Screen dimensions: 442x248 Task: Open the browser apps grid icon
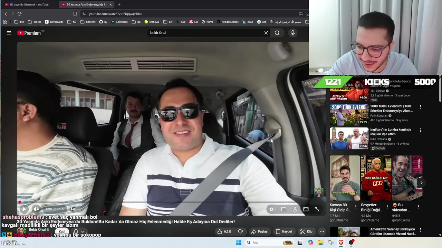5,22
